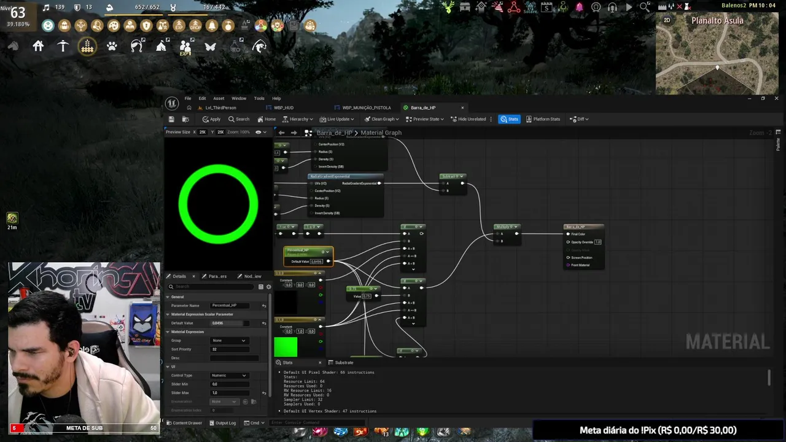Click the Home toolbar button
This screenshot has height=442, width=786.
[x=267, y=119]
